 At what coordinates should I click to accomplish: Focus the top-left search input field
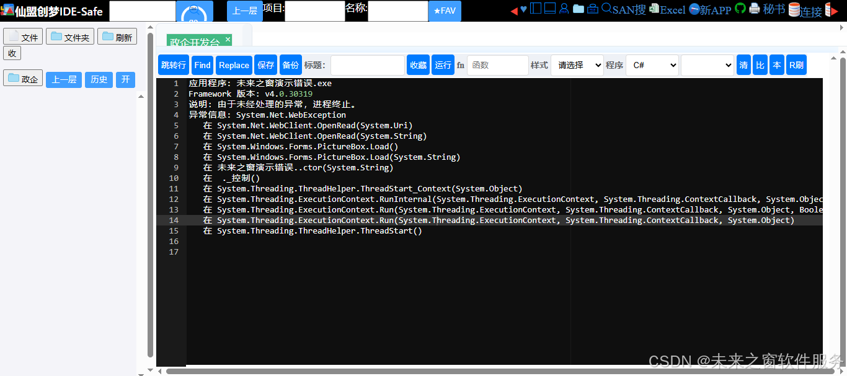tap(143, 11)
